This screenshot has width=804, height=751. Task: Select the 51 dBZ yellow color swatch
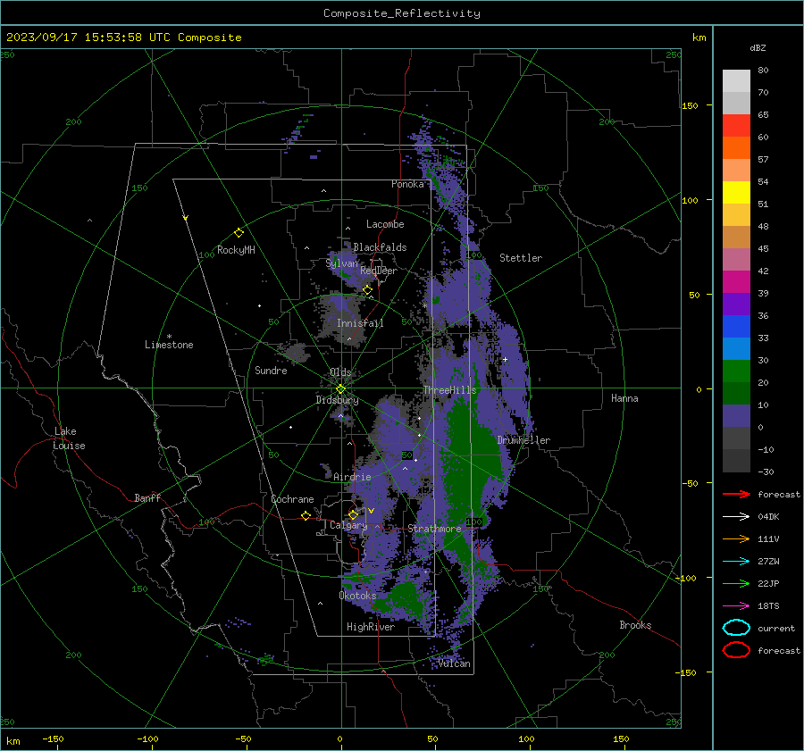(736, 192)
